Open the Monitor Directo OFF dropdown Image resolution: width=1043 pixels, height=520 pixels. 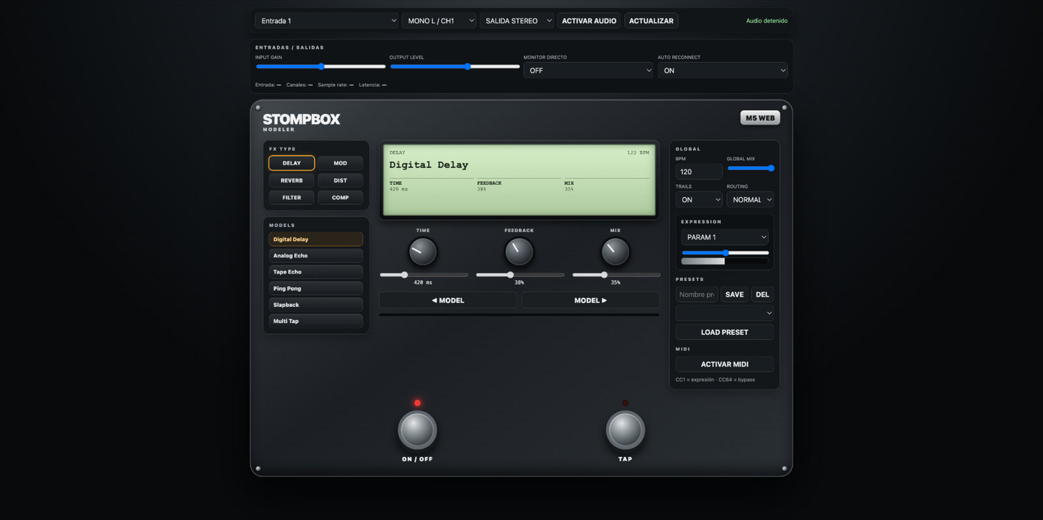click(588, 70)
